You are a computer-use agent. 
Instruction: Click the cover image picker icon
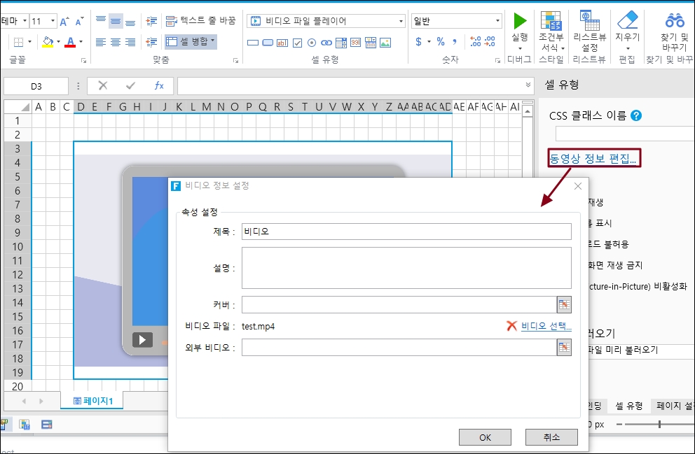pos(564,304)
